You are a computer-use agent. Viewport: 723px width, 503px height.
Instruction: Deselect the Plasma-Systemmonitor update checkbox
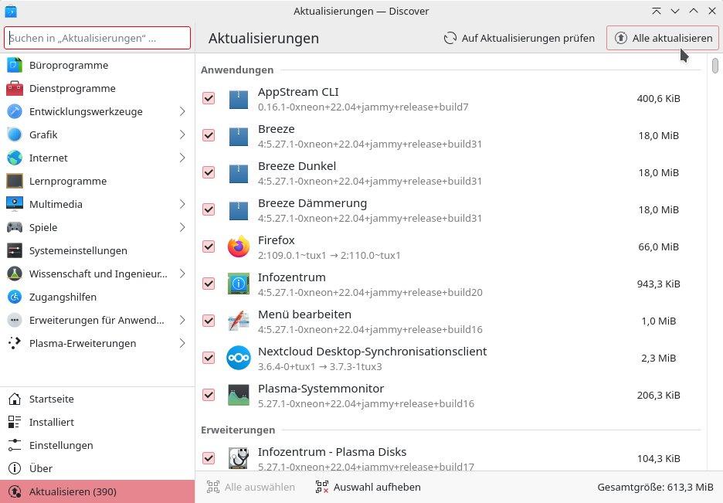coord(209,396)
